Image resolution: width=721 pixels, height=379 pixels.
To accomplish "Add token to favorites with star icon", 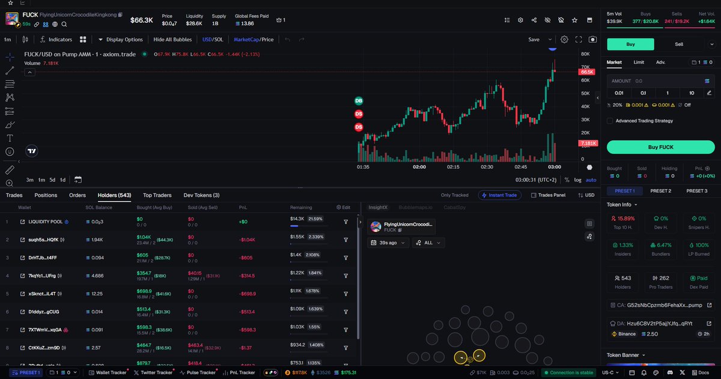I will point(574,20).
